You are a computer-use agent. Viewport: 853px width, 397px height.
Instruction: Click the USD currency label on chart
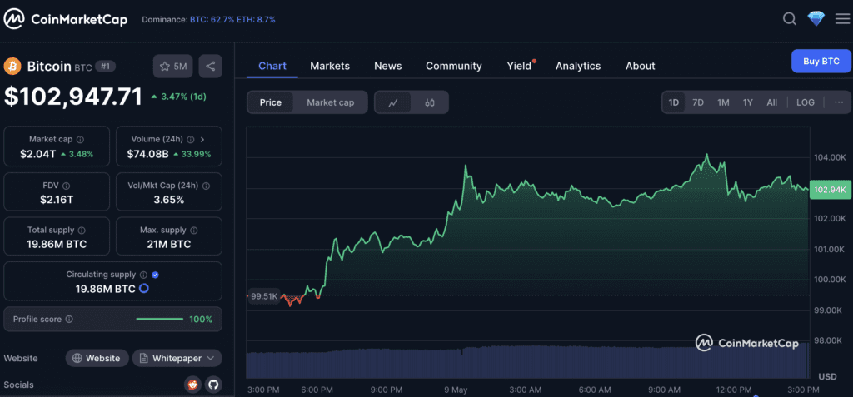[x=827, y=376]
